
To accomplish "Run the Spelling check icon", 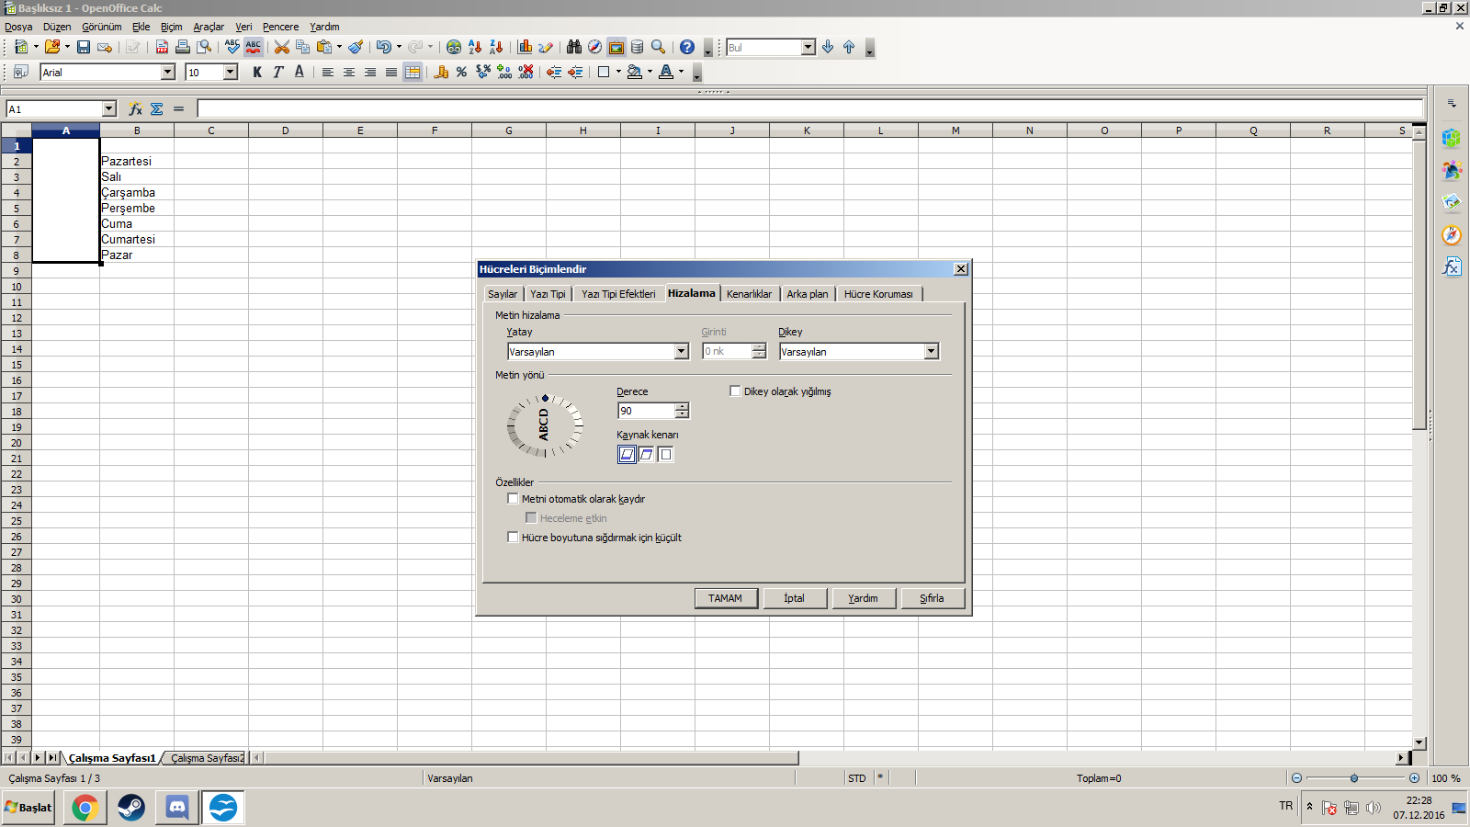I will pos(232,47).
